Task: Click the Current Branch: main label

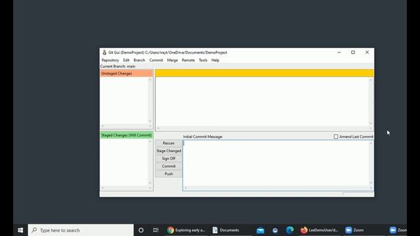Action: 118,66
